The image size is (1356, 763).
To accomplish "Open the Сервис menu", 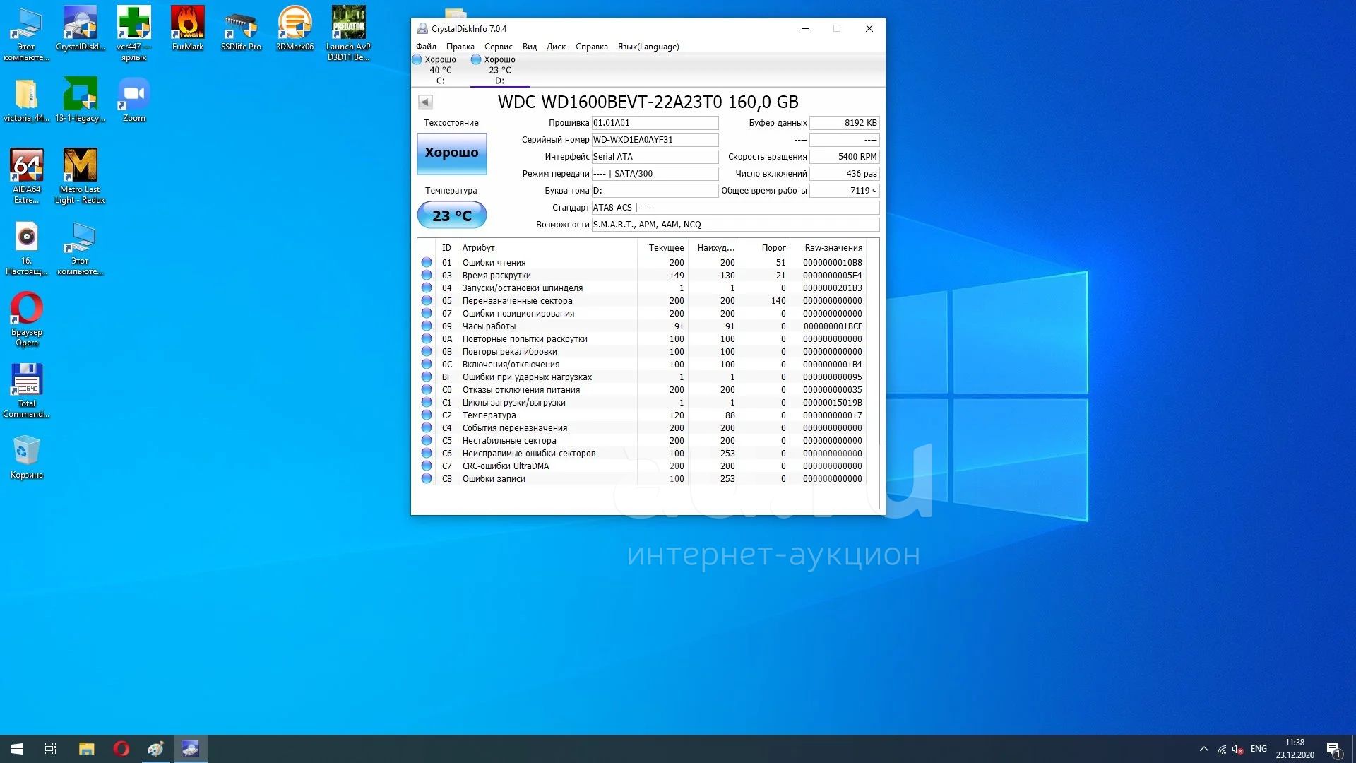I will pos(498,47).
